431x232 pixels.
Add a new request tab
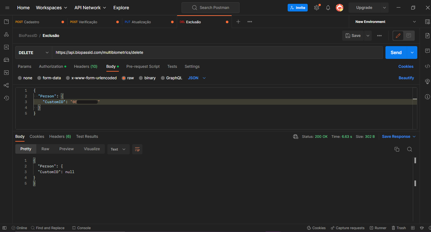click(x=238, y=22)
